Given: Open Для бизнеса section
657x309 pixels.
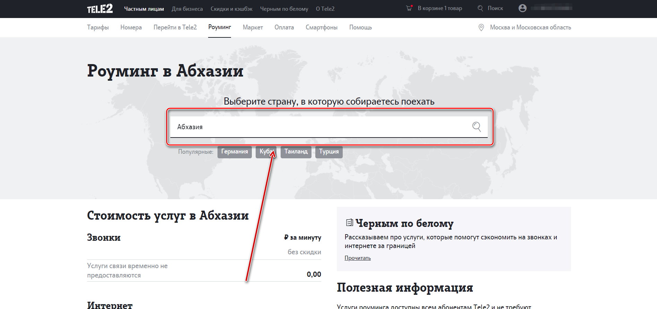Looking at the screenshot, I should click(x=187, y=9).
